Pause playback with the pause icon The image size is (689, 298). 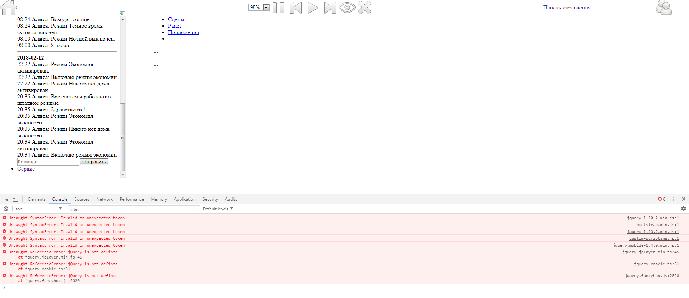click(279, 8)
